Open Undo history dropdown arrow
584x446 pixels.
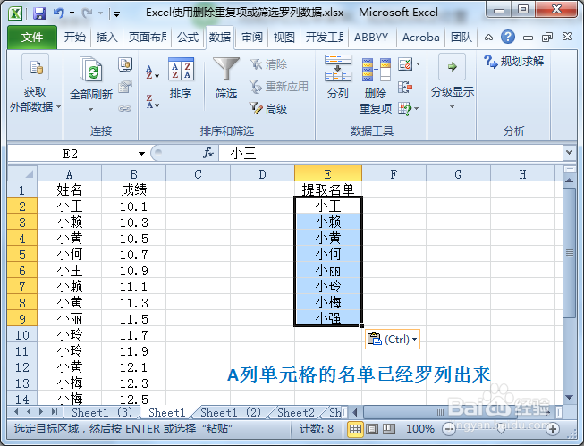point(72,13)
